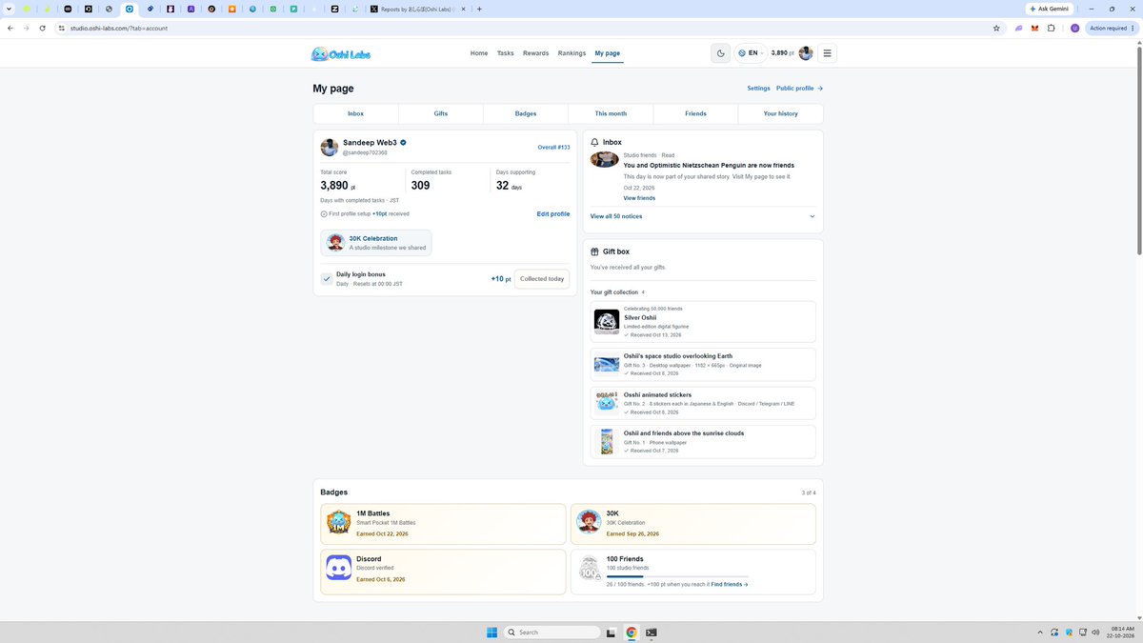
Task: Show hidden system tray icons
Action: [1040, 633]
